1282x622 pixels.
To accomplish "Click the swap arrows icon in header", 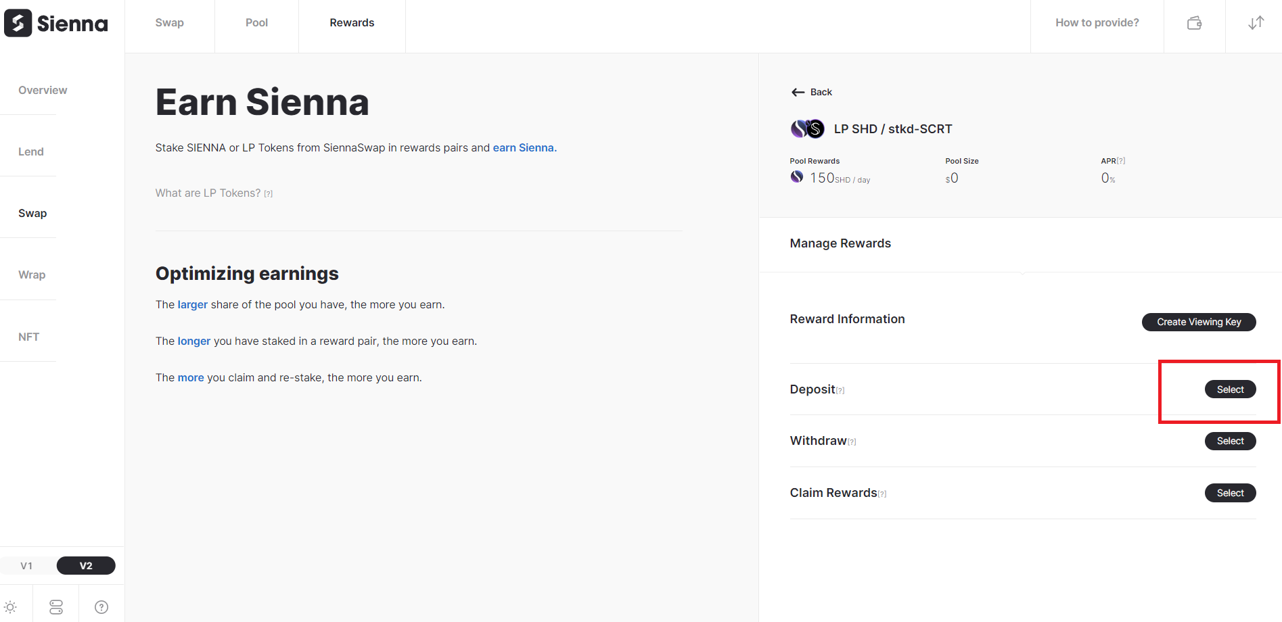I will 1256,23.
